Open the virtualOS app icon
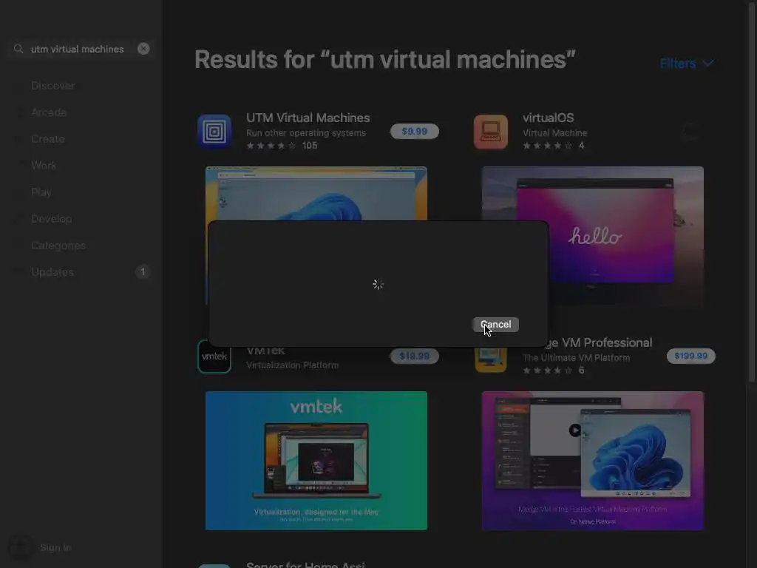This screenshot has height=568, width=757. click(x=491, y=132)
